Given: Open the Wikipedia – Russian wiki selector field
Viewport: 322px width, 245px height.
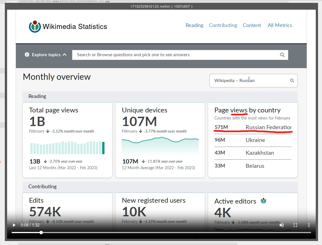Looking at the screenshot, I should pyautogui.click(x=253, y=81).
